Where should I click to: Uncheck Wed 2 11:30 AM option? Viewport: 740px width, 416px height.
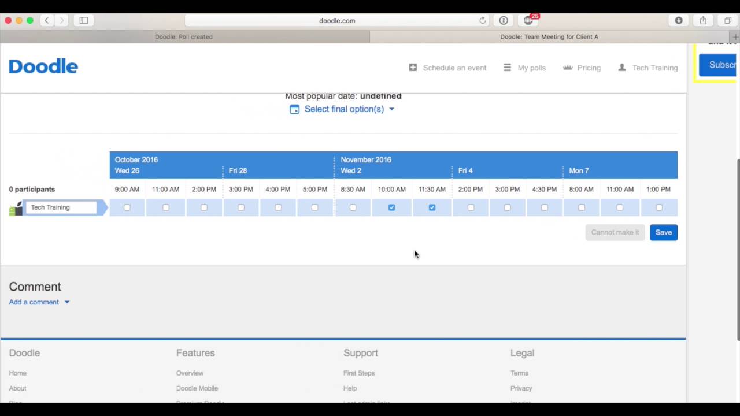pos(432,207)
